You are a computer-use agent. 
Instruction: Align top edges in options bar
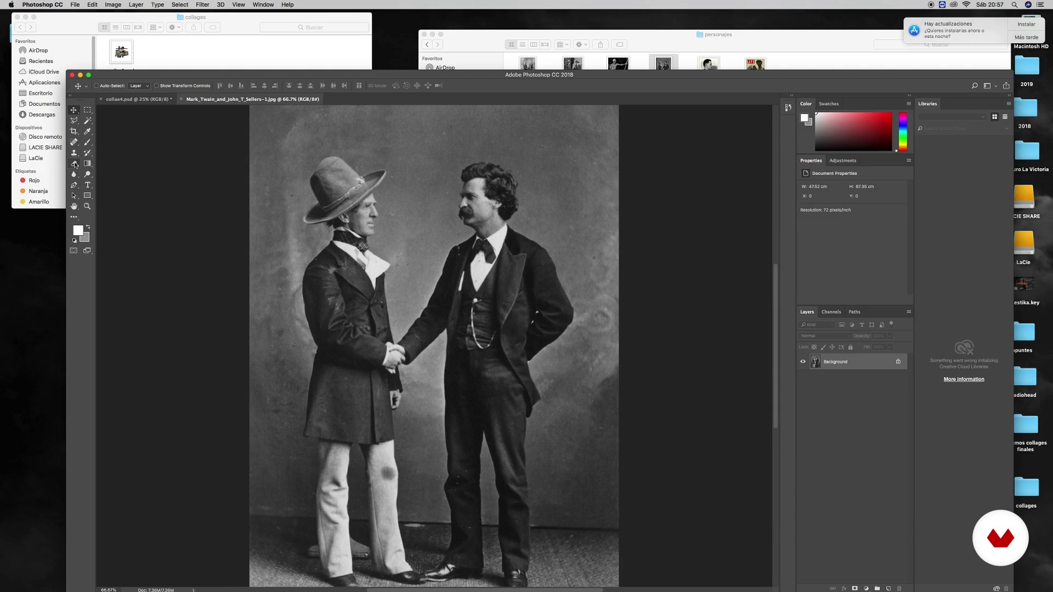220,86
